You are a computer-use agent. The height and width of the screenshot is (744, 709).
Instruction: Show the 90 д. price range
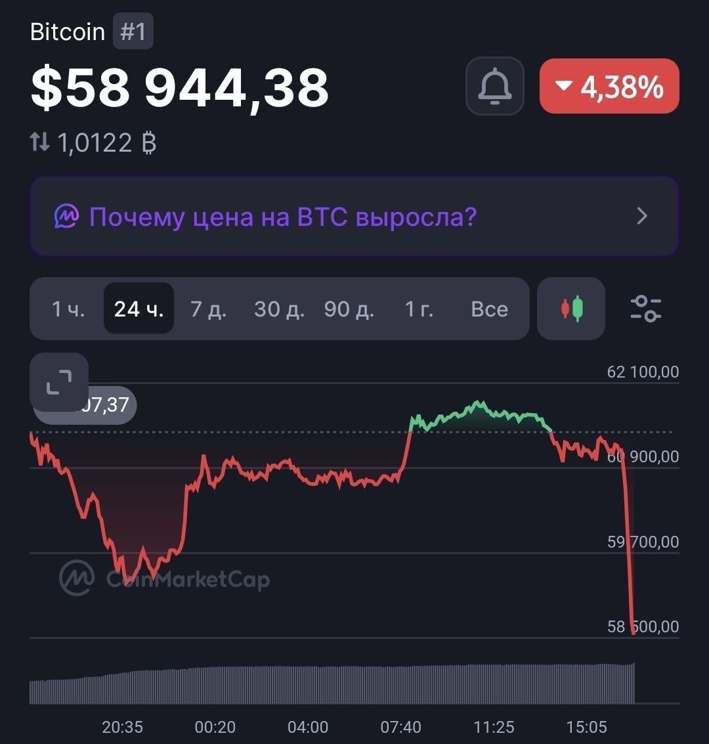point(349,309)
